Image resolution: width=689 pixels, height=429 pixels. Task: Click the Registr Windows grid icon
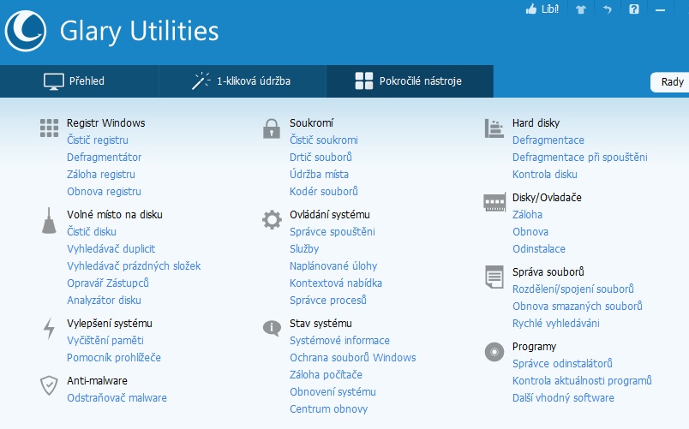pyautogui.click(x=49, y=128)
